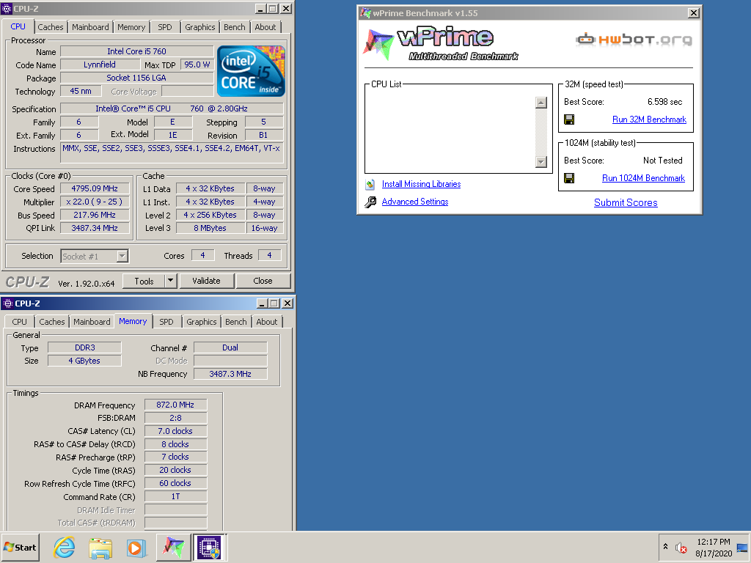
Task: Select the SPD tab in the lower CPU-Z window
Action: pos(166,322)
